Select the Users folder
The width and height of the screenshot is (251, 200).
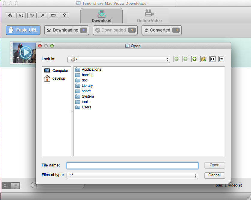83,107
